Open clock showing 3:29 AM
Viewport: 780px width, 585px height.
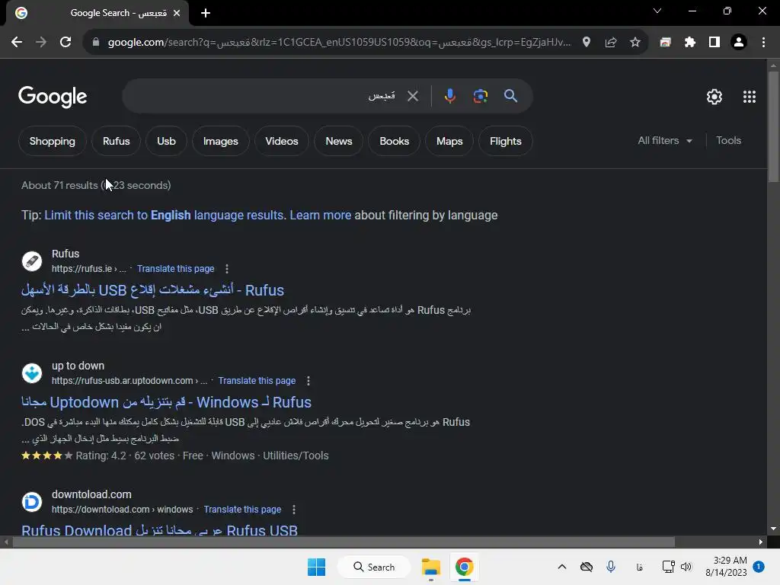pos(726,567)
